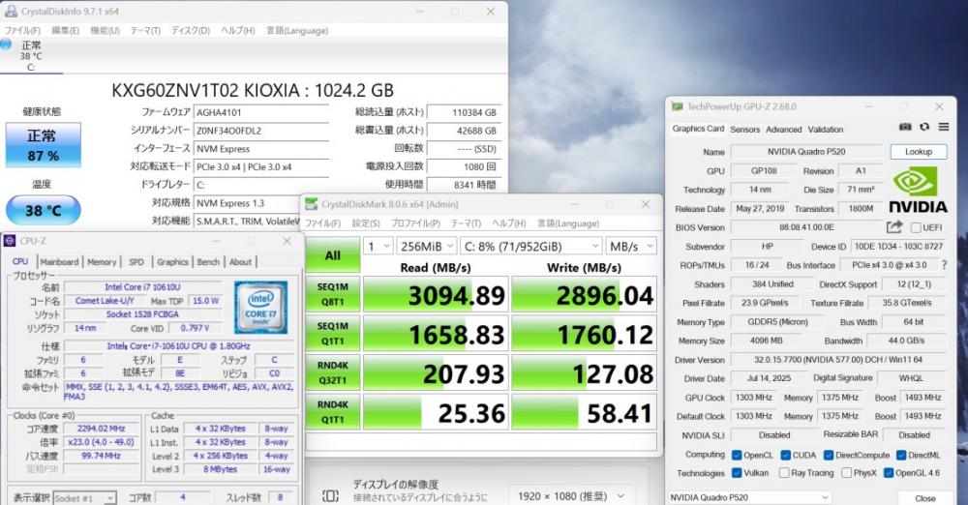Open テーマ(T) menu in CrystalDiskInfo
968x505 pixels.
tap(145, 30)
